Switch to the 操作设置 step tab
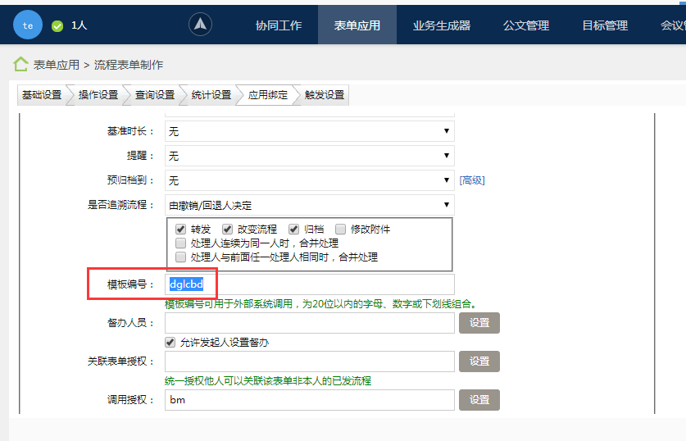Screen dimensions: 686x441 tap(98, 95)
